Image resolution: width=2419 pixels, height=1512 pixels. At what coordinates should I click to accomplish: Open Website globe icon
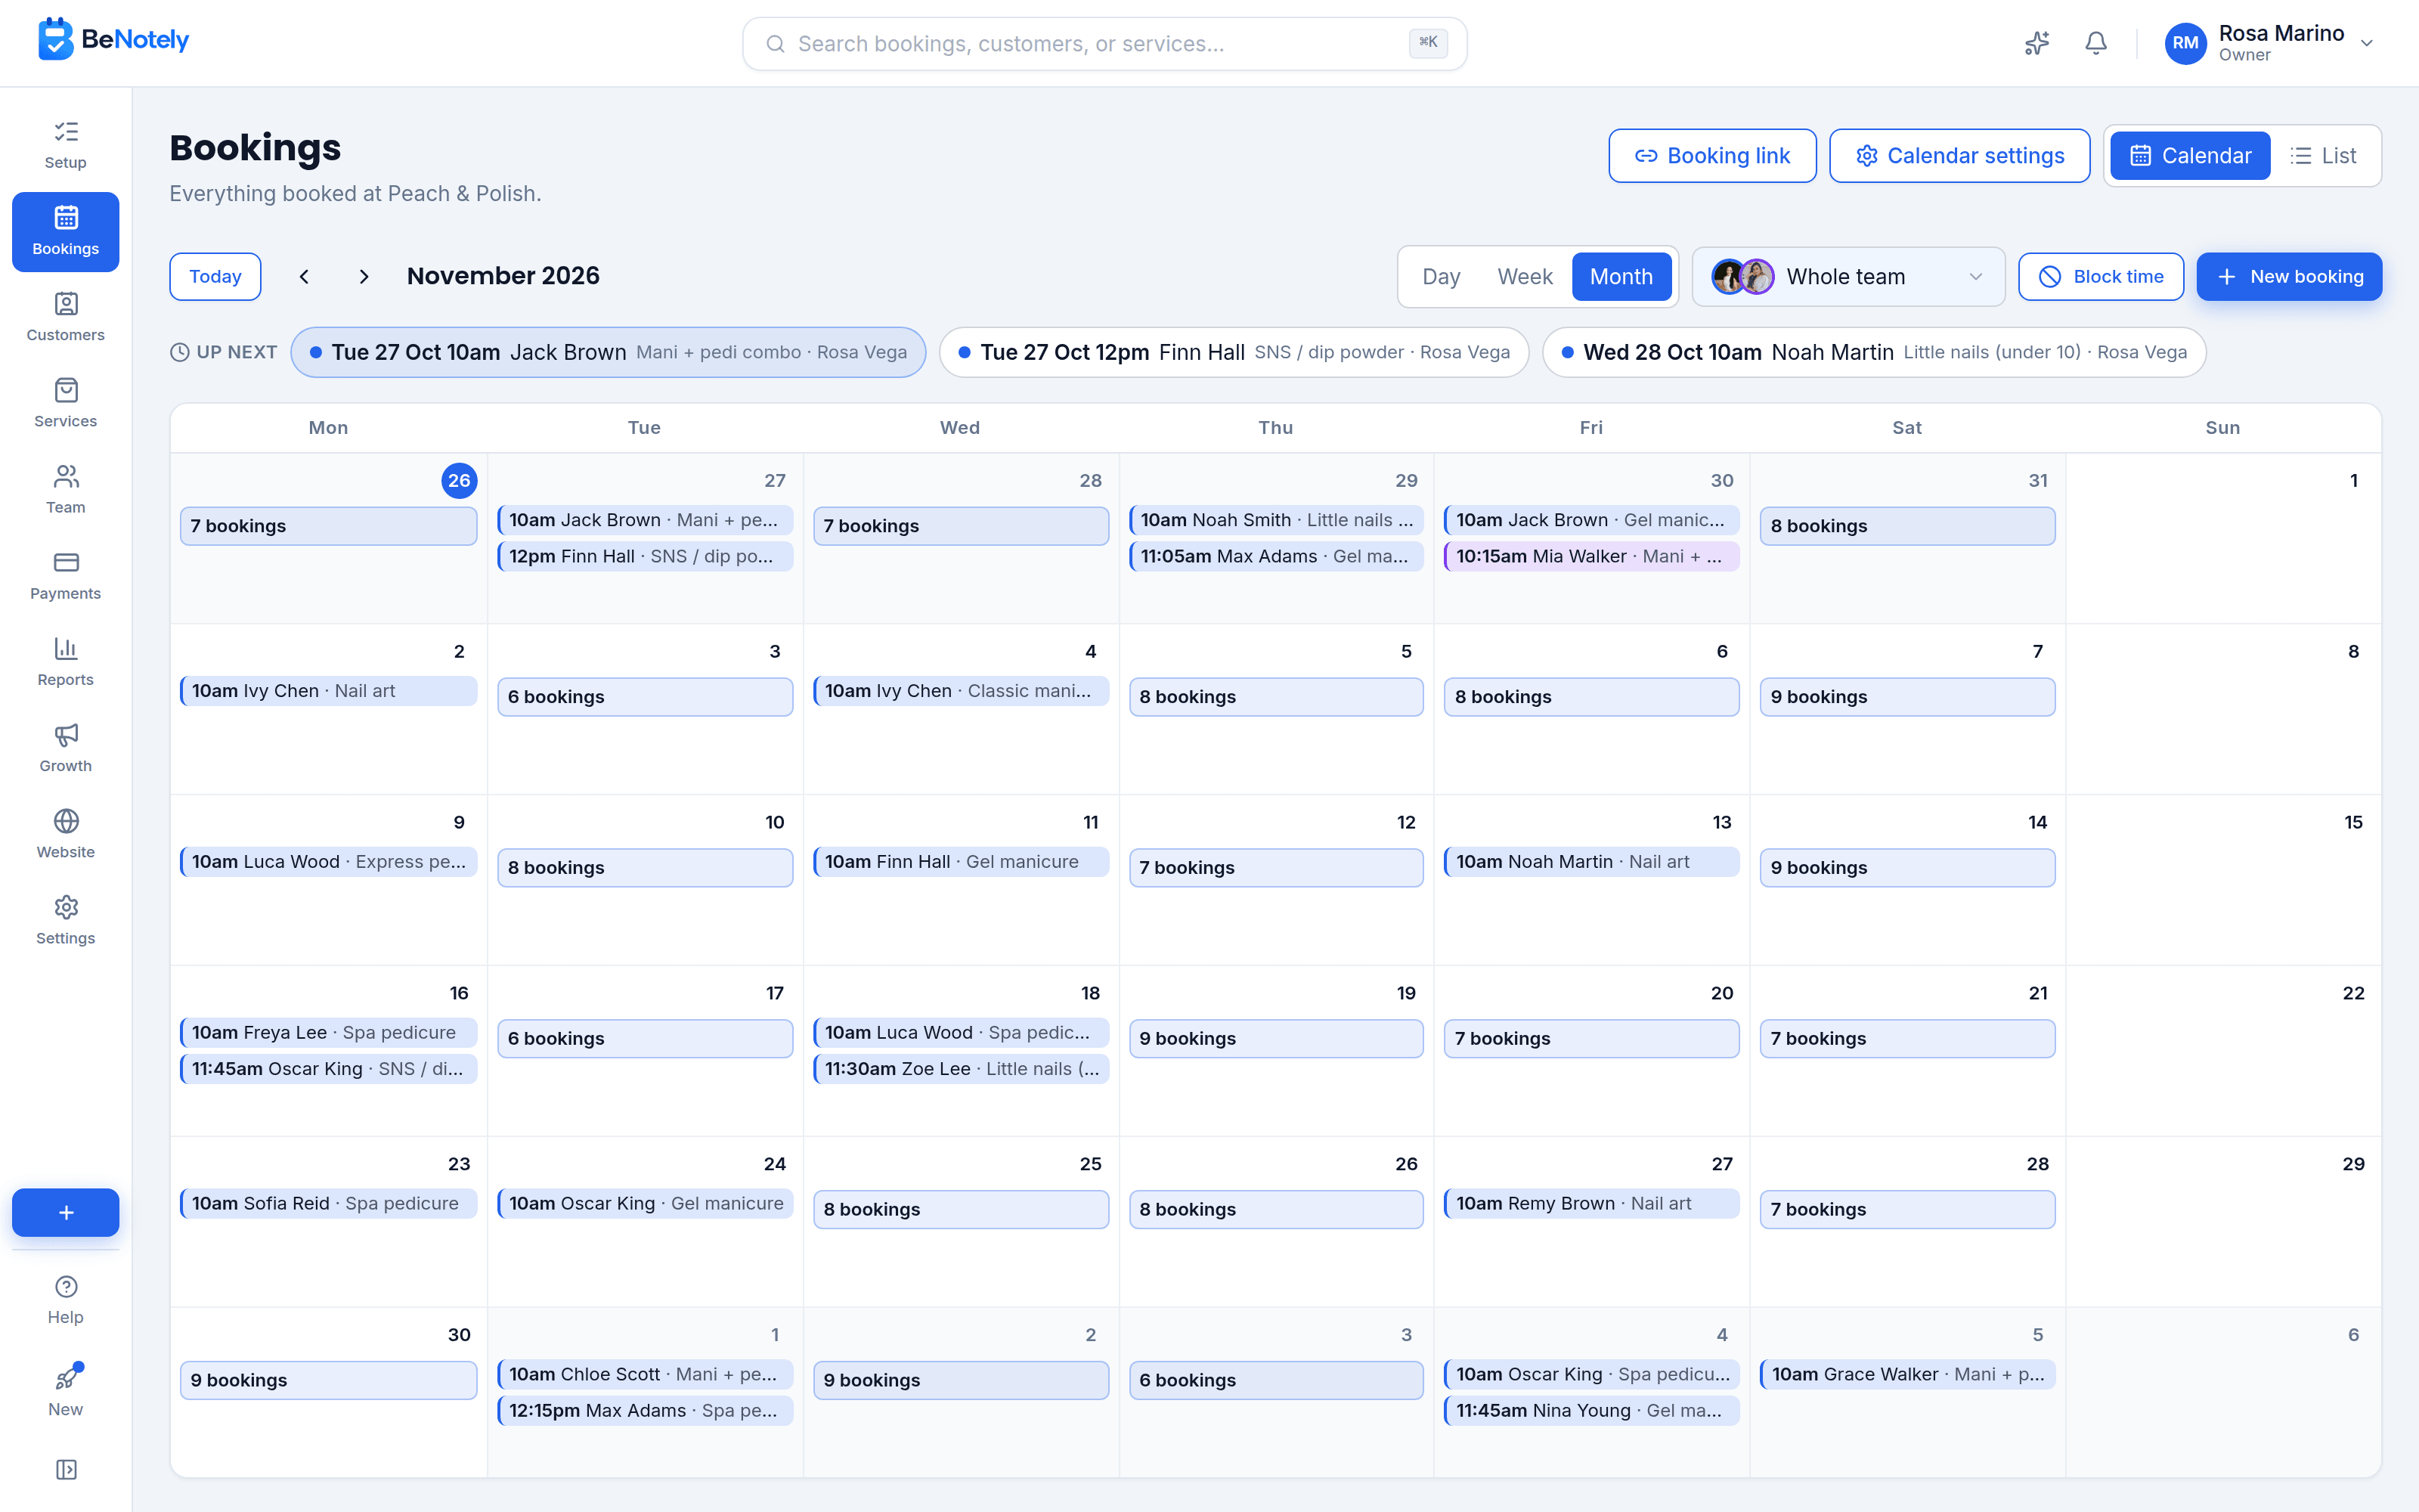click(x=66, y=833)
